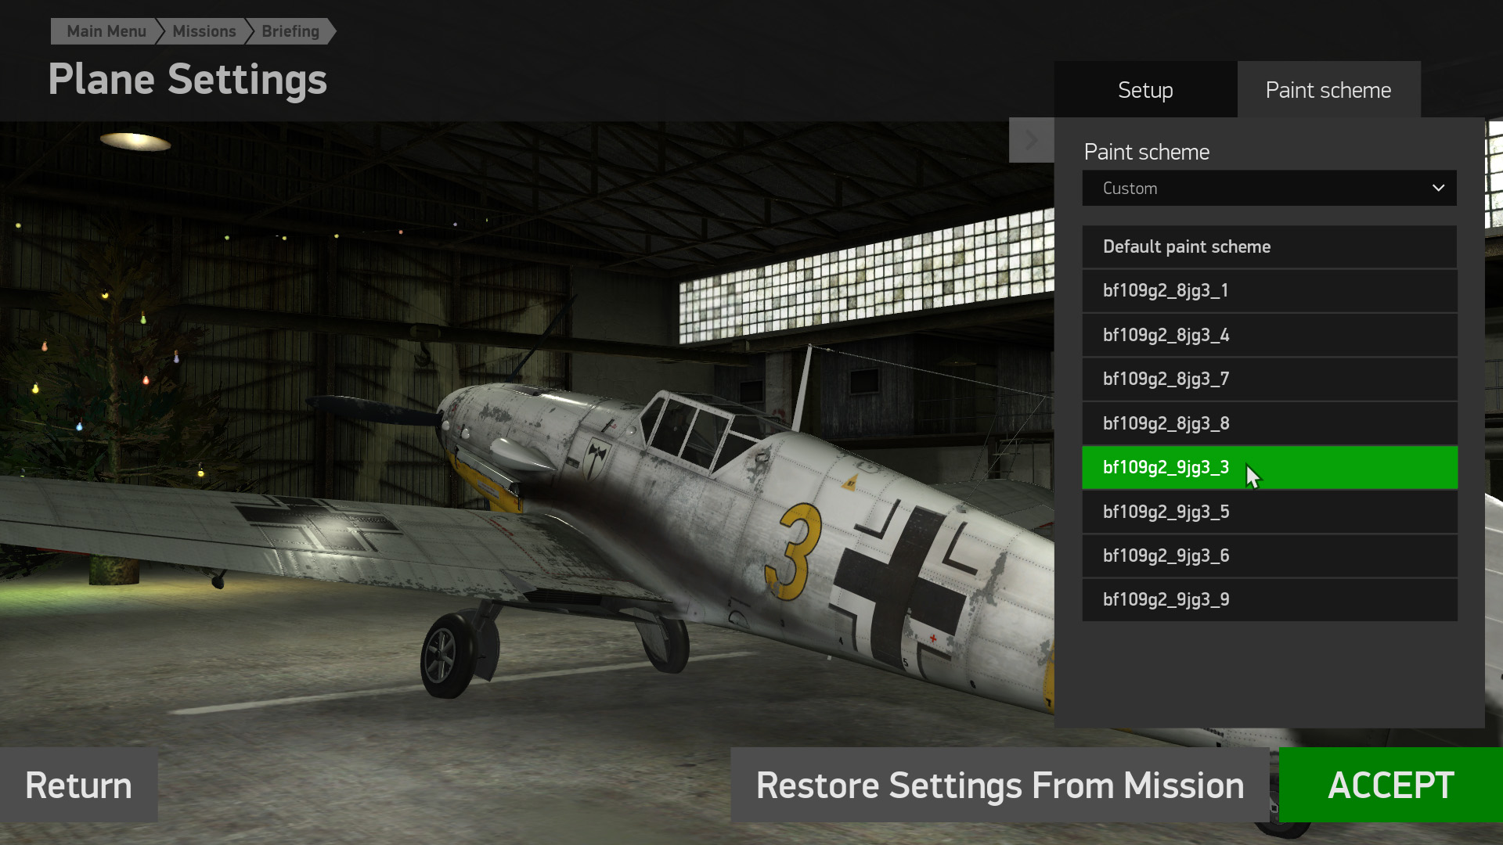
Task: Choose paint scheme bf109g2_8jg3_1
Action: click(x=1269, y=291)
